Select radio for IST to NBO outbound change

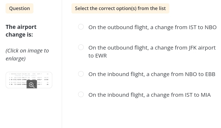(81, 27)
